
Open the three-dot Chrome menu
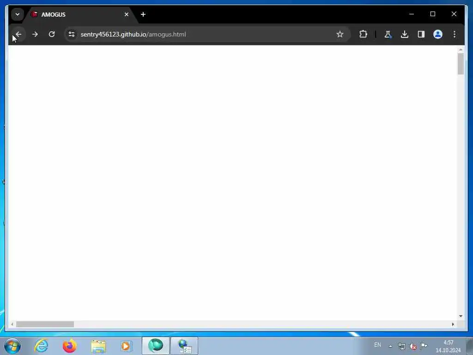455,34
